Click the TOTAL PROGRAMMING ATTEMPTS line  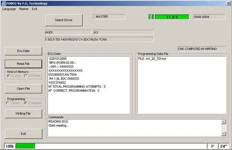tap(77, 87)
